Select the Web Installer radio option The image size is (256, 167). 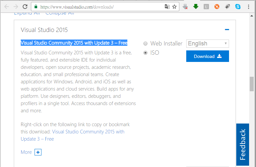click(x=145, y=43)
